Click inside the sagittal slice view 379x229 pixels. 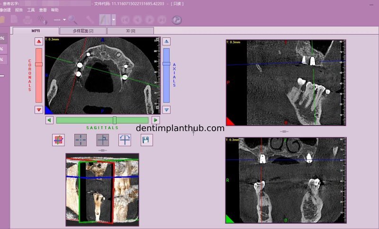pyautogui.click(x=286, y=83)
